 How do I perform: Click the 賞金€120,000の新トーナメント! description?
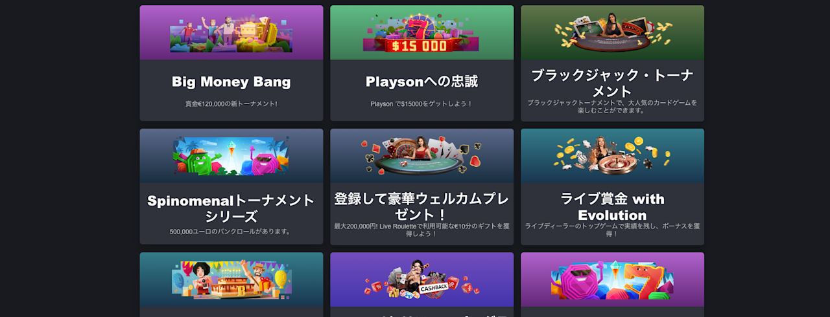click(x=231, y=104)
